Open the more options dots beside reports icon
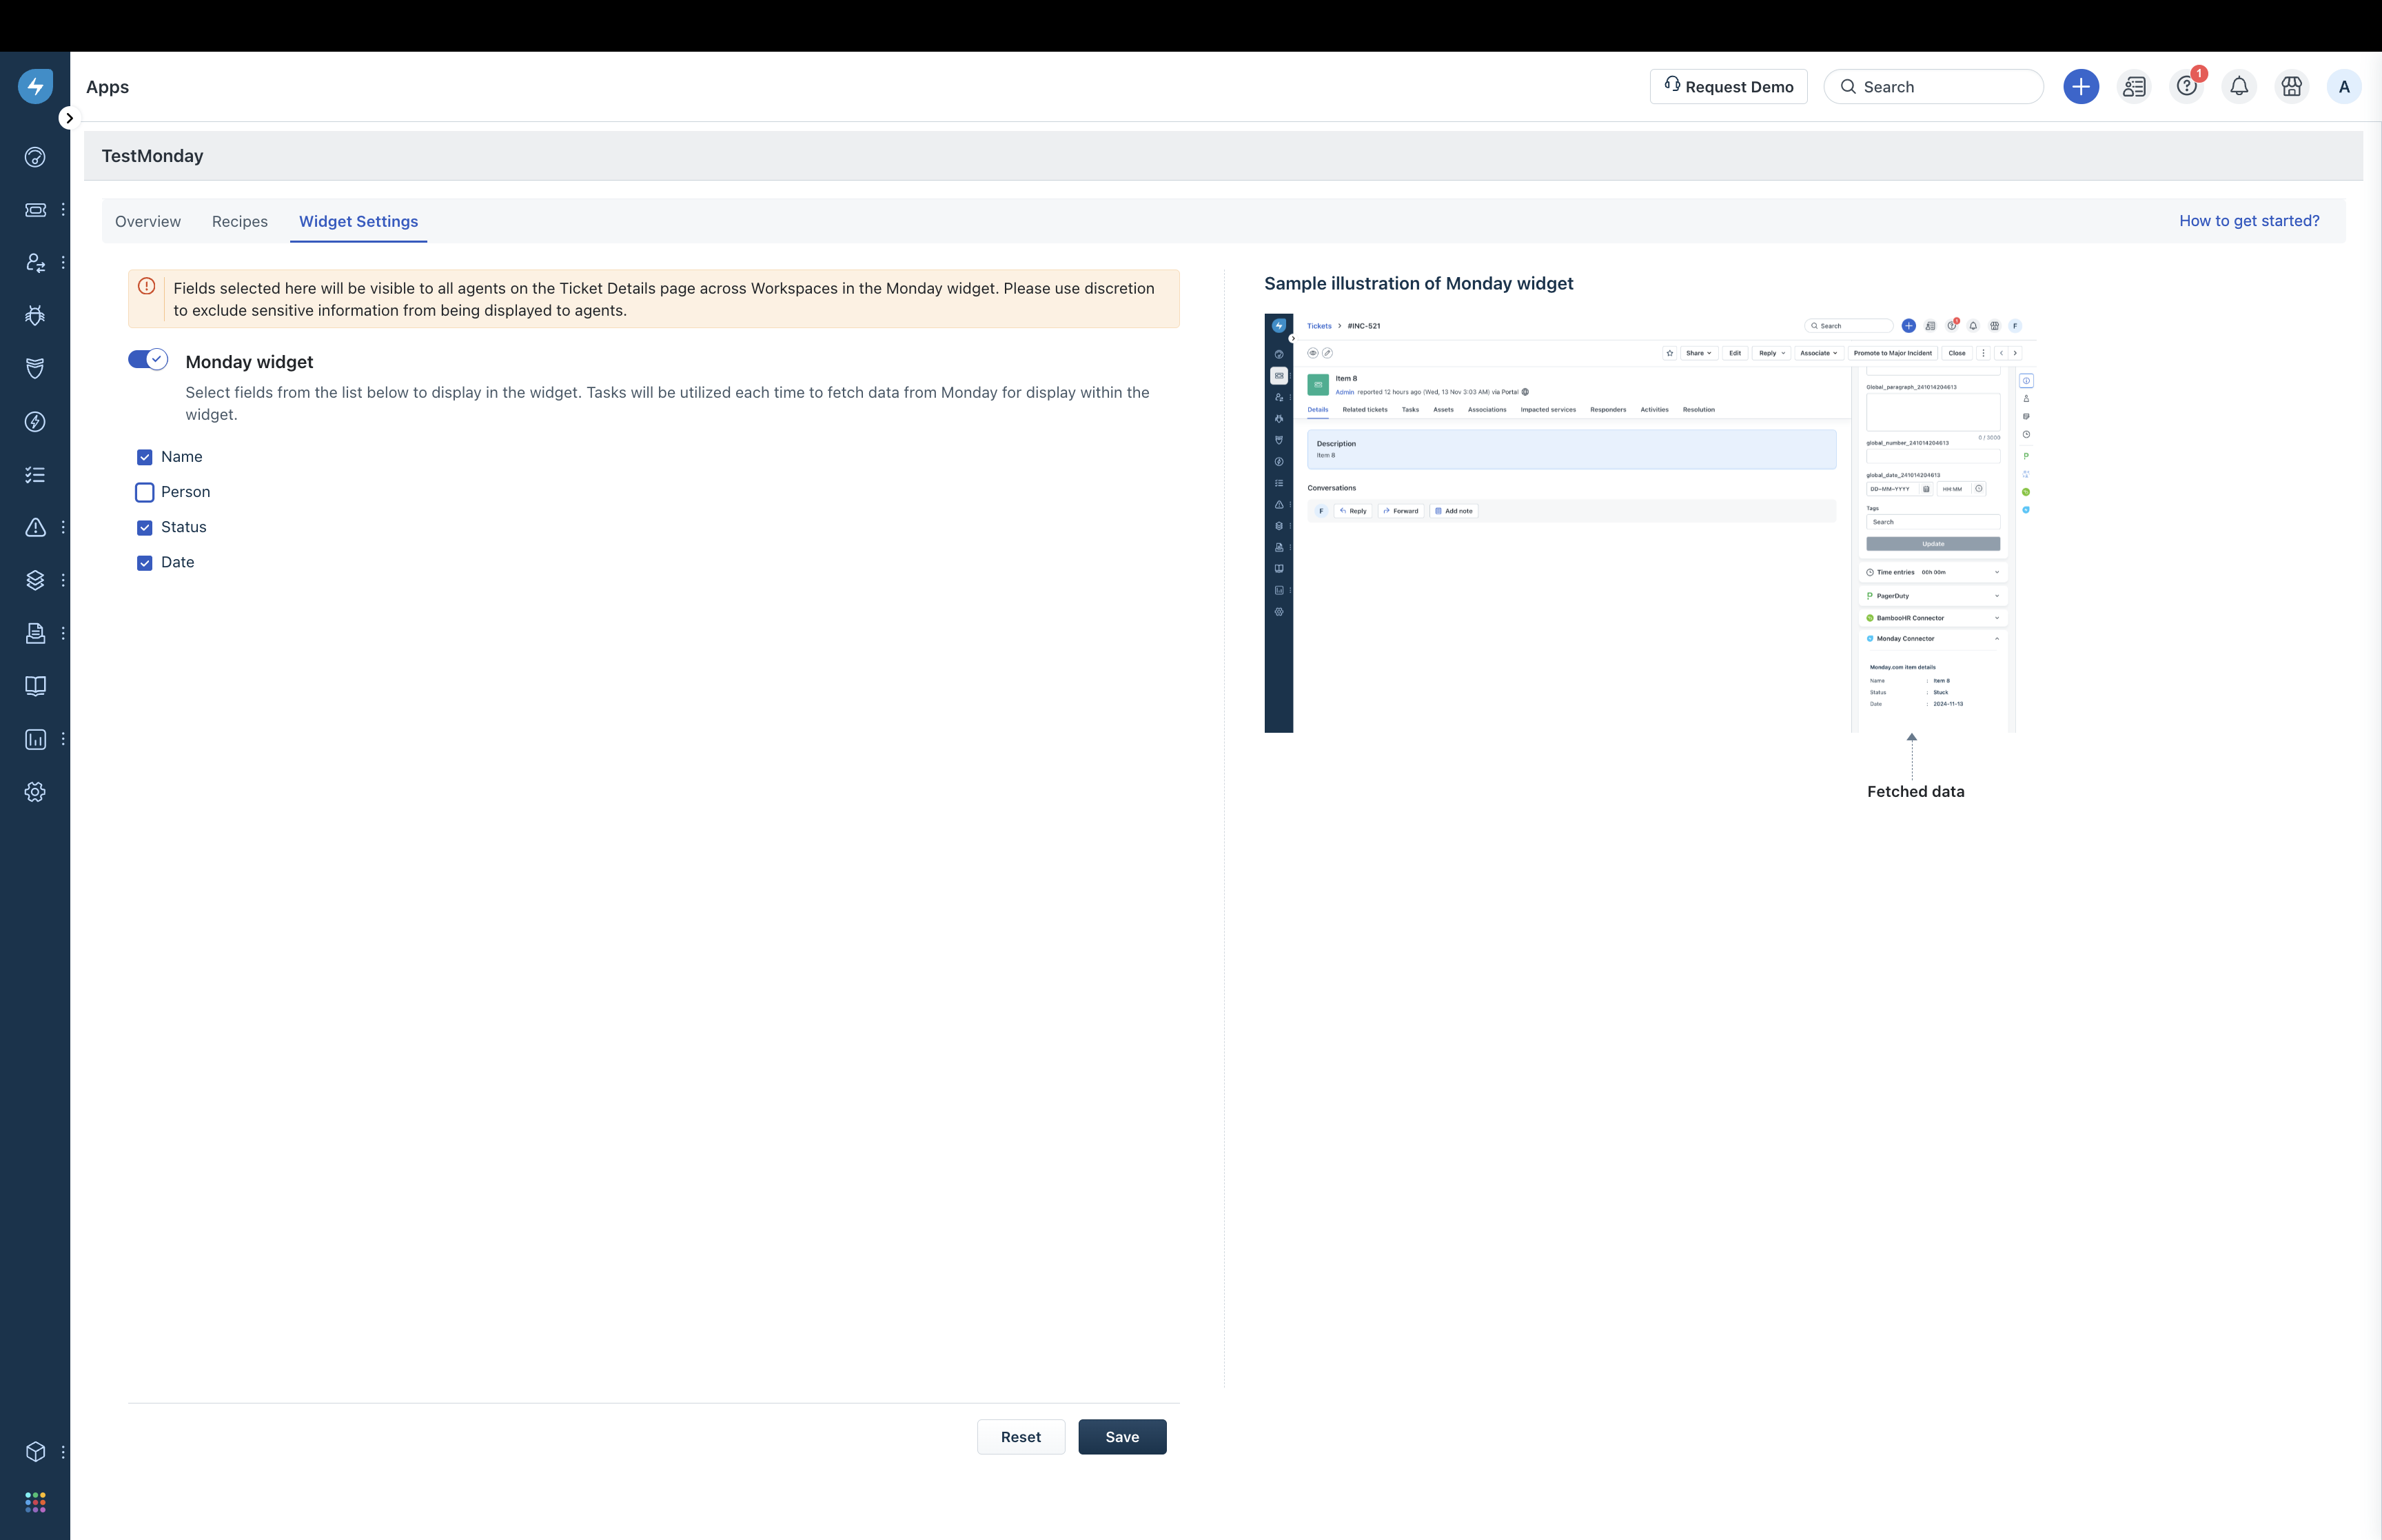The height and width of the screenshot is (1540, 2382). pyautogui.click(x=63, y=739)
